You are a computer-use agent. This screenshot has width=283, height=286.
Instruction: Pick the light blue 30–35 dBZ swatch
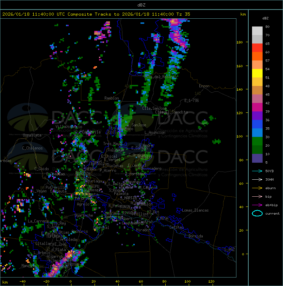pyautogui.click(x=257, y=133)
